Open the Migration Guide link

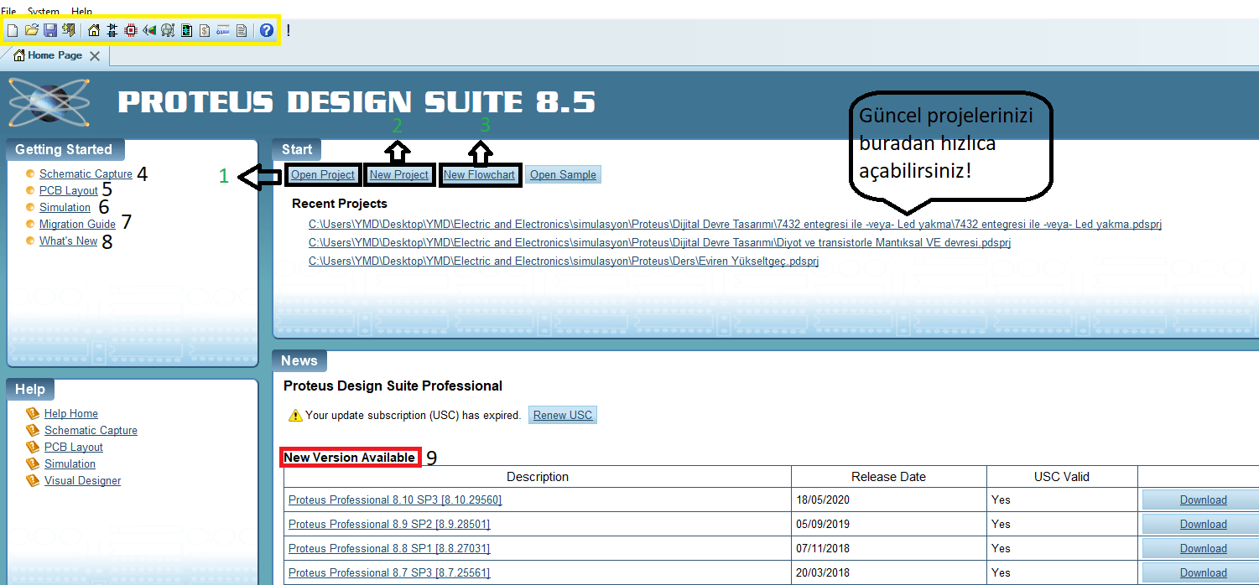click(77, 225)
